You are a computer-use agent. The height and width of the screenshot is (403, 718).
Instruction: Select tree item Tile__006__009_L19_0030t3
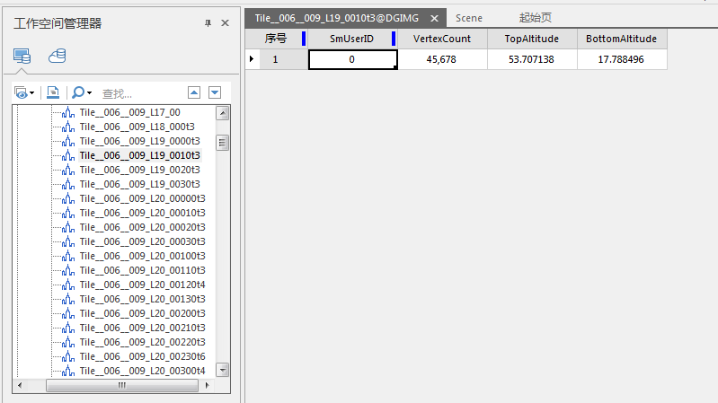click(139, 184)
